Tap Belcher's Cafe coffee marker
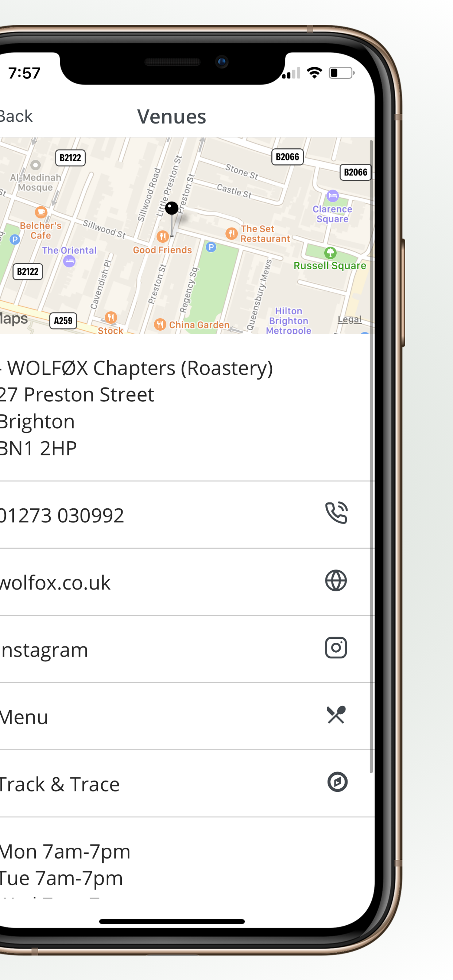 tap(41, 211)
